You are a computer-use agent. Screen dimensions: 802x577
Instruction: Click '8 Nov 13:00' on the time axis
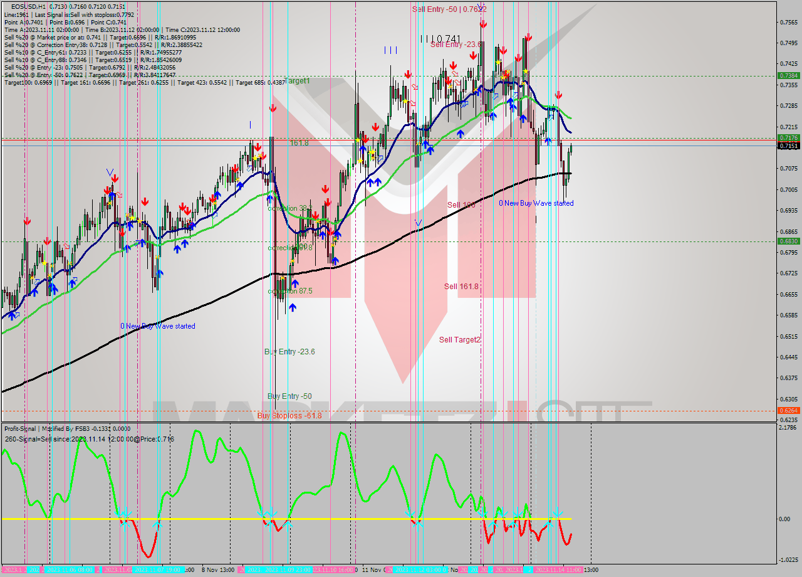coord(216,571)
